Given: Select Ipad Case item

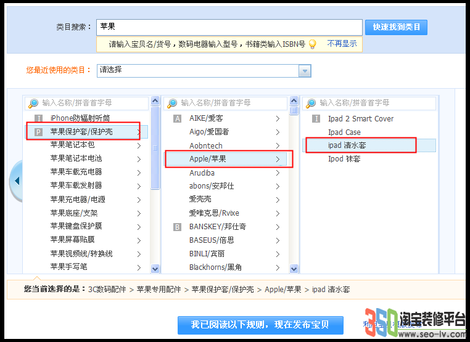Looking at the screenshot, I should 344,132.
